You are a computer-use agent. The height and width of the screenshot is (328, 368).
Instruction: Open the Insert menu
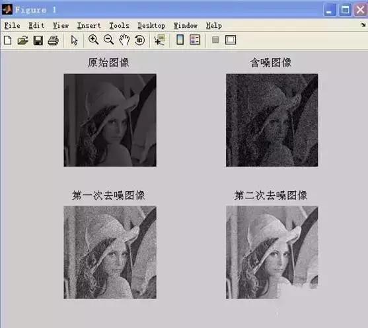(x=89, y=25)
